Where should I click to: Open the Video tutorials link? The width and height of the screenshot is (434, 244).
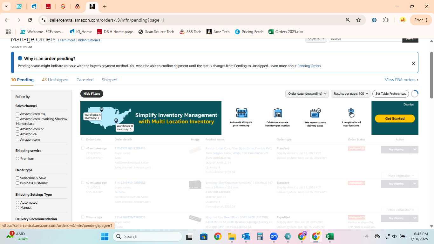(89, 40)
